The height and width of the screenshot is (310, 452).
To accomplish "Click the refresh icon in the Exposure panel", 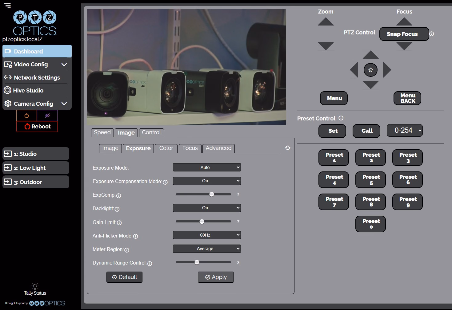I will [288, 148].
